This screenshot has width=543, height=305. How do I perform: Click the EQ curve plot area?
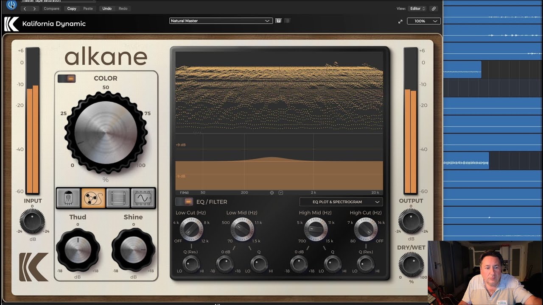click(279, 161)
